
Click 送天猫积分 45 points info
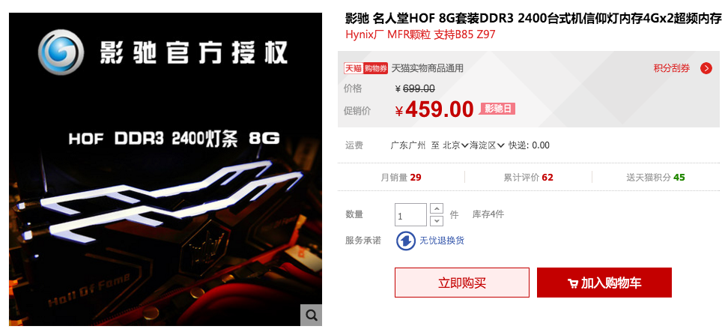coord(655,177)
